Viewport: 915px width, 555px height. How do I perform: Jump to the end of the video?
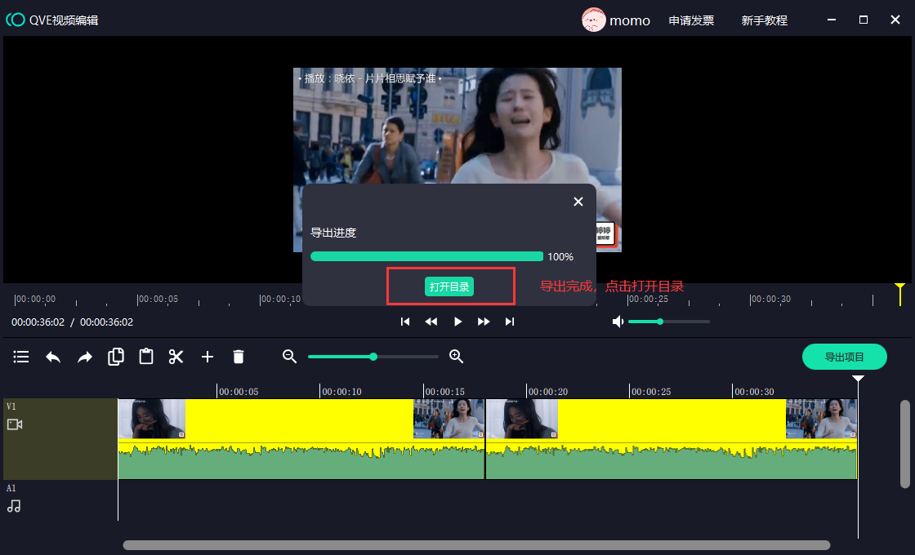[510, 322]
